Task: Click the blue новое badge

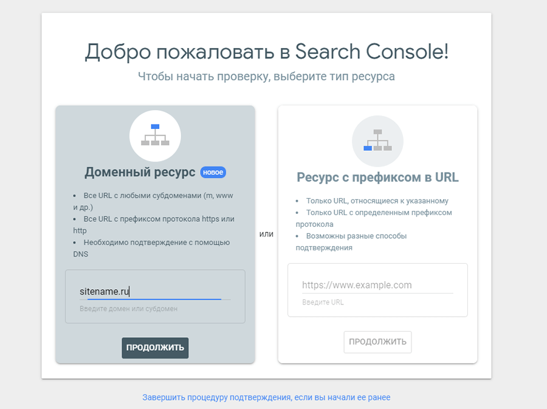Action: tap(213, 172)
